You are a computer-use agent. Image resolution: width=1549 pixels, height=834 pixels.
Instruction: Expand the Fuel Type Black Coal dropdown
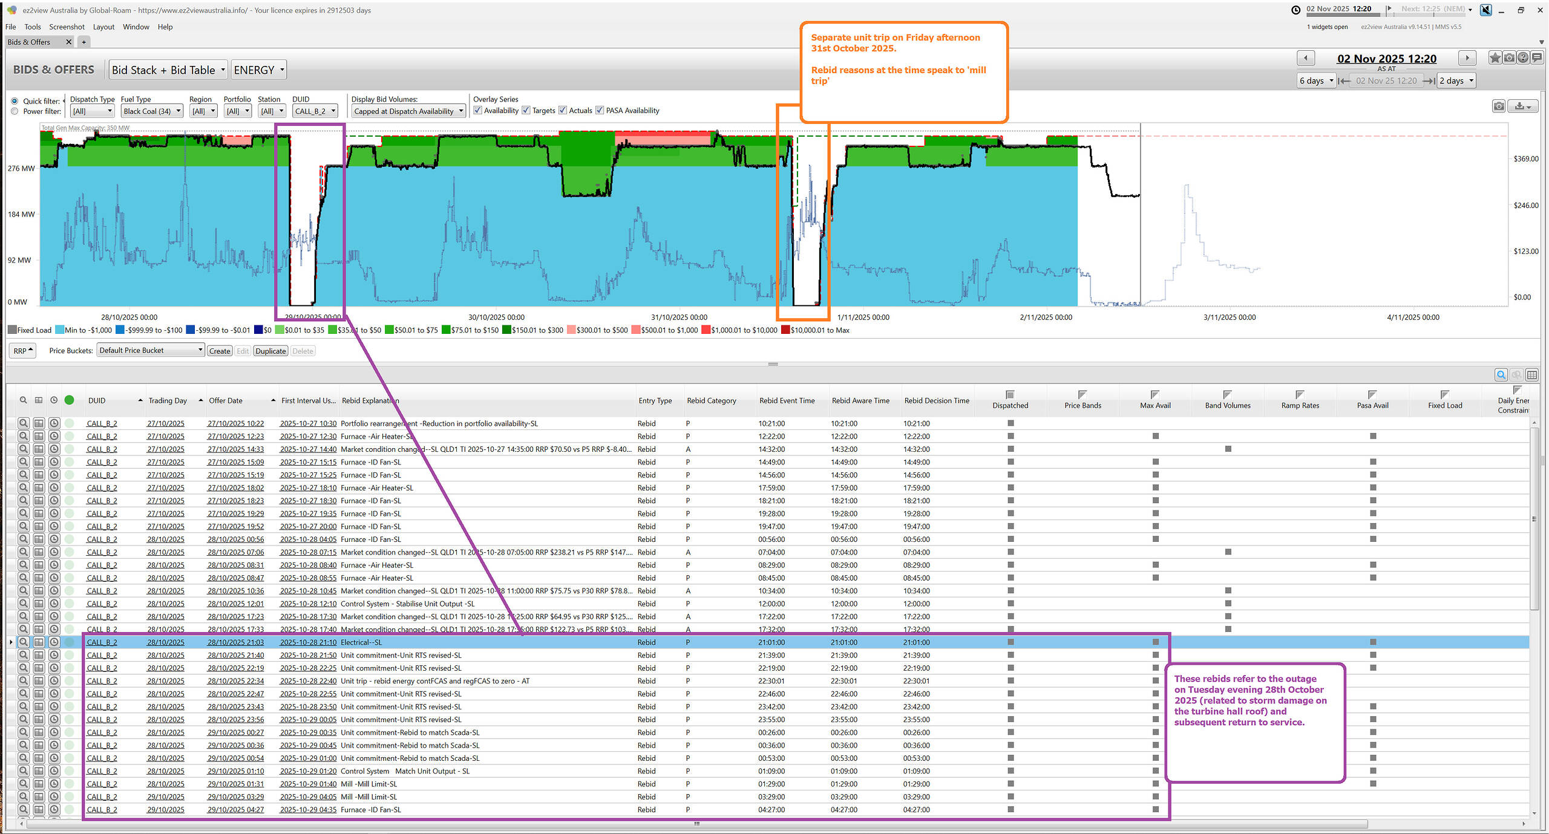(x=151, y=111)
